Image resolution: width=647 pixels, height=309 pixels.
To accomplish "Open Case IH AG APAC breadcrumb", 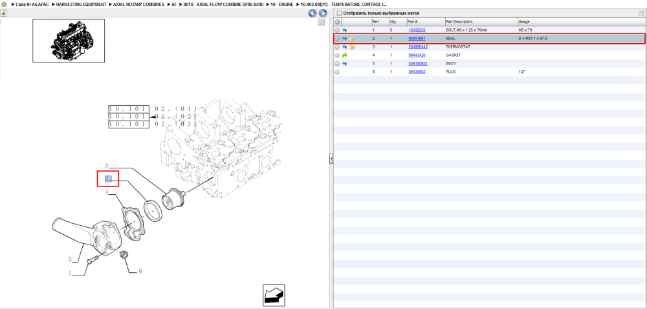I will click(x=32, y=4).
